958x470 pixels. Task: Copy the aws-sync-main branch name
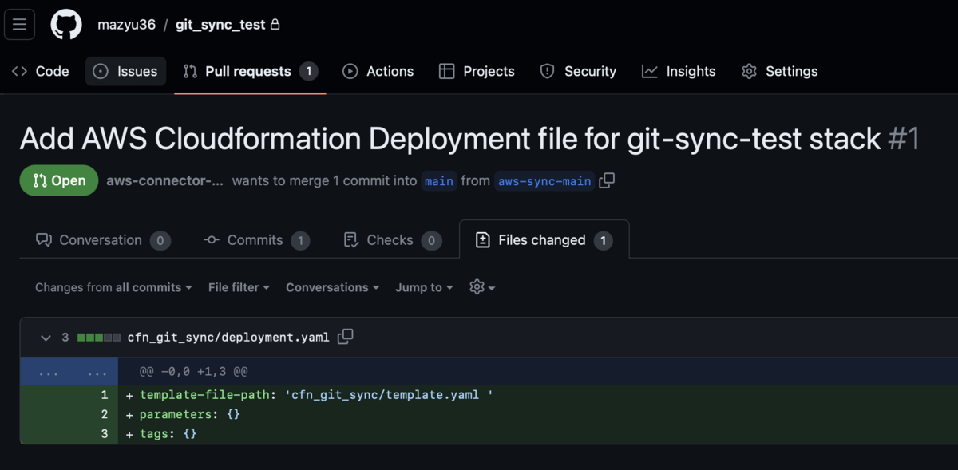click(606, 181)
